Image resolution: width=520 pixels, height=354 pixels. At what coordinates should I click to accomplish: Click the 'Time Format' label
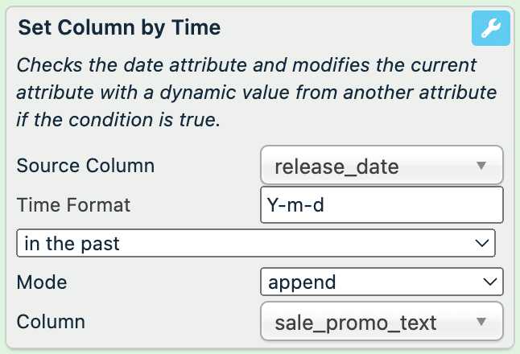[x=73, y=205]
